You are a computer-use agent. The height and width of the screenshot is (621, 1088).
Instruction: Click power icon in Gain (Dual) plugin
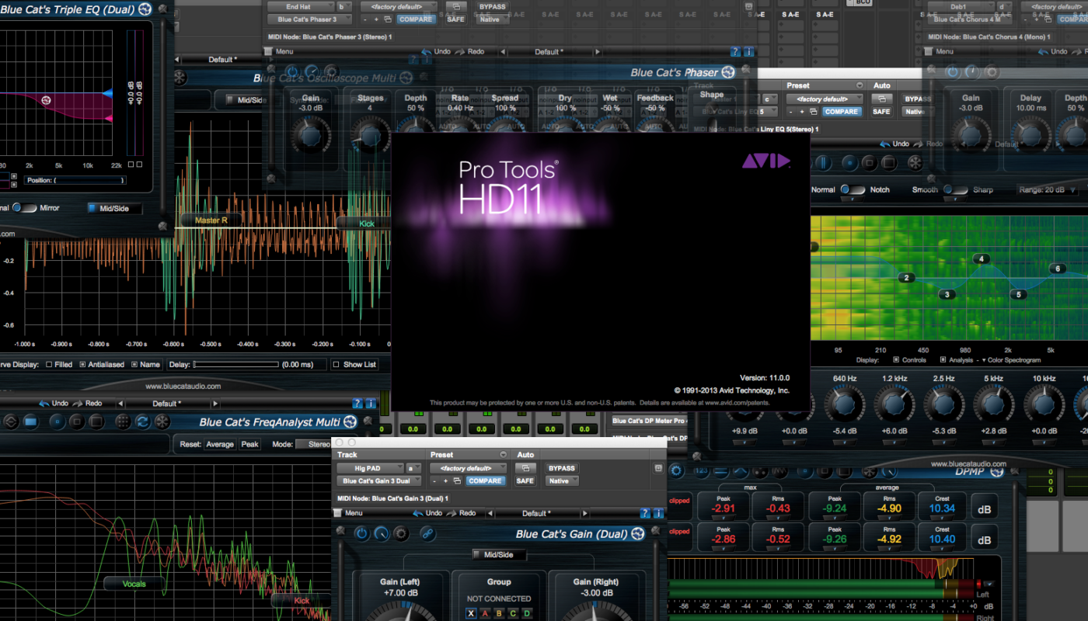361,533
